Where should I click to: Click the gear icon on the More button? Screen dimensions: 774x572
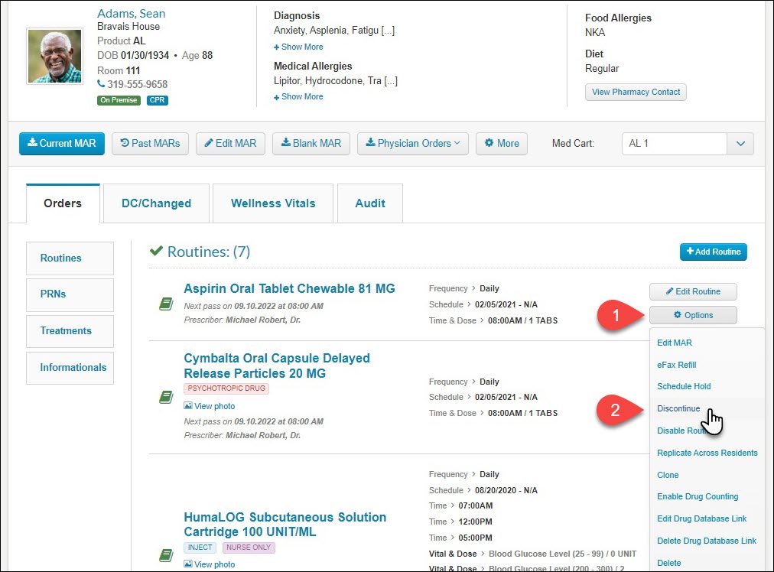[x=489, y=143]
